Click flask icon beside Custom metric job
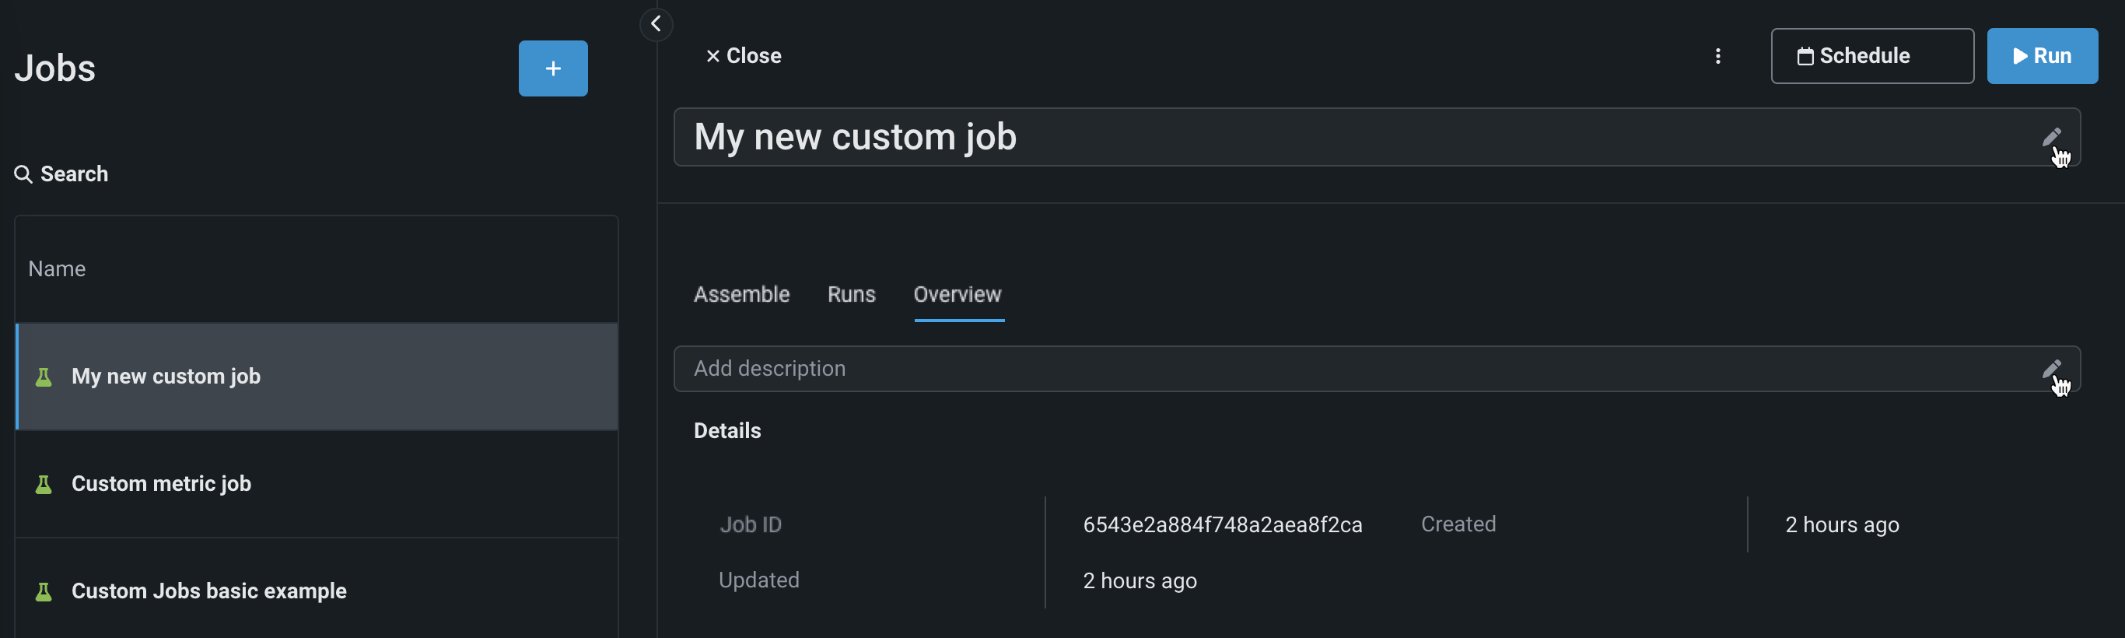Viewport: 2125px width, 638px height. click(x=44, y=485)
